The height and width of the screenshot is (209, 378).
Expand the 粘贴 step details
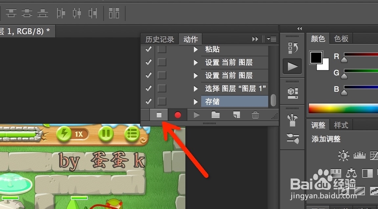[x=196, y=49]
